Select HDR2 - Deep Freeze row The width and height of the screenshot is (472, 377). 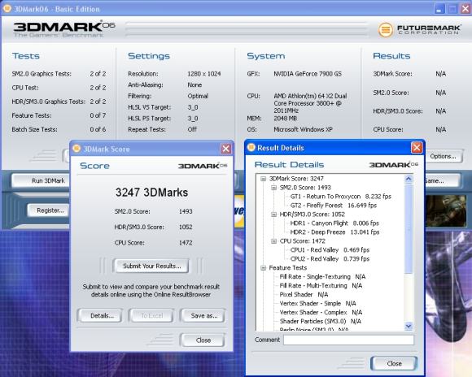(x=334, y=232)
